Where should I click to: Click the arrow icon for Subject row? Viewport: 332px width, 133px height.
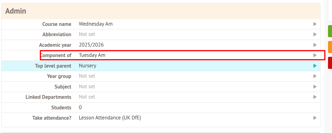tap(315, 87)
